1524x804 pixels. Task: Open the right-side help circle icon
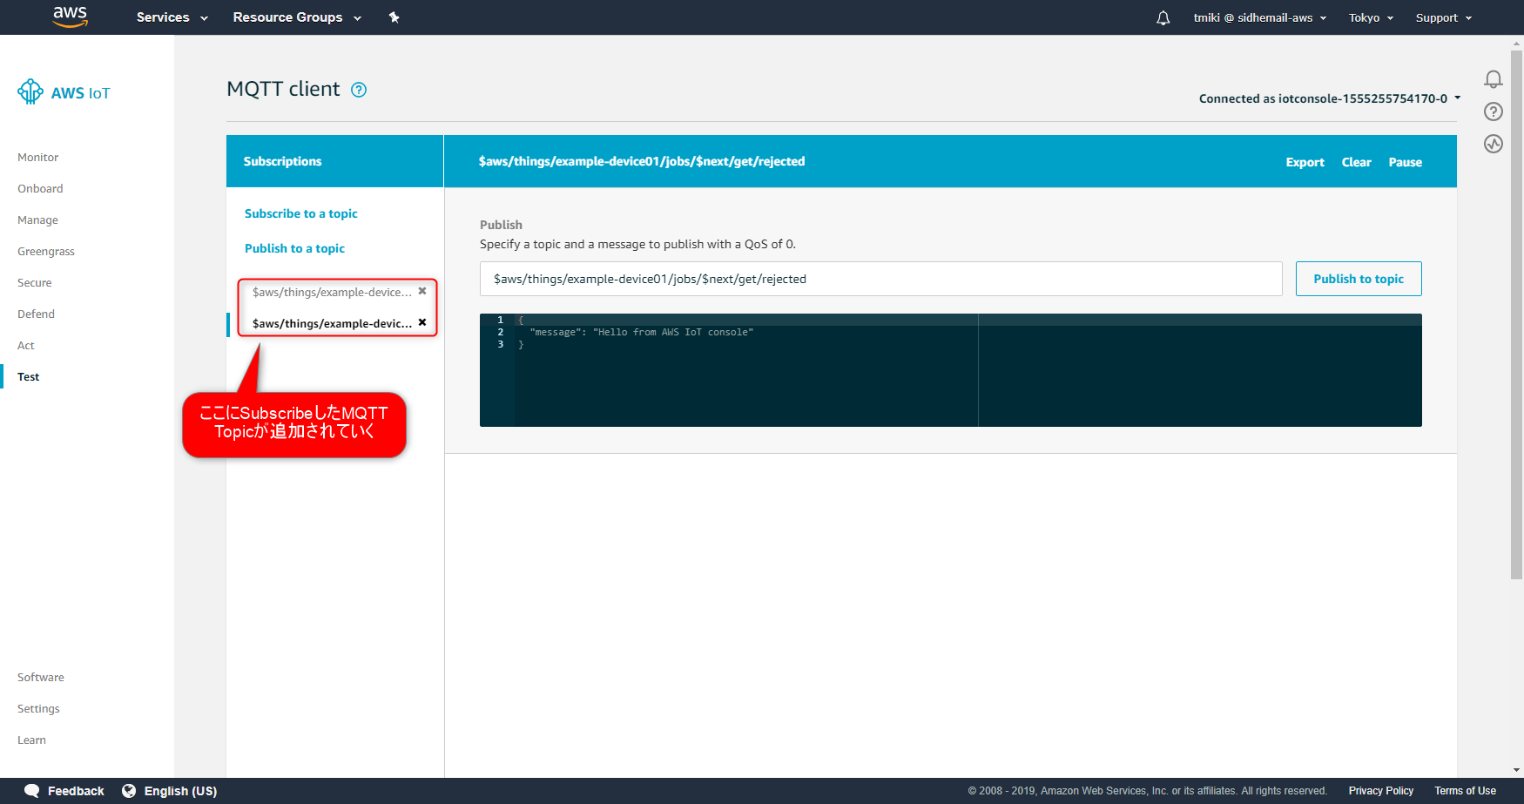coord(1494,111)
